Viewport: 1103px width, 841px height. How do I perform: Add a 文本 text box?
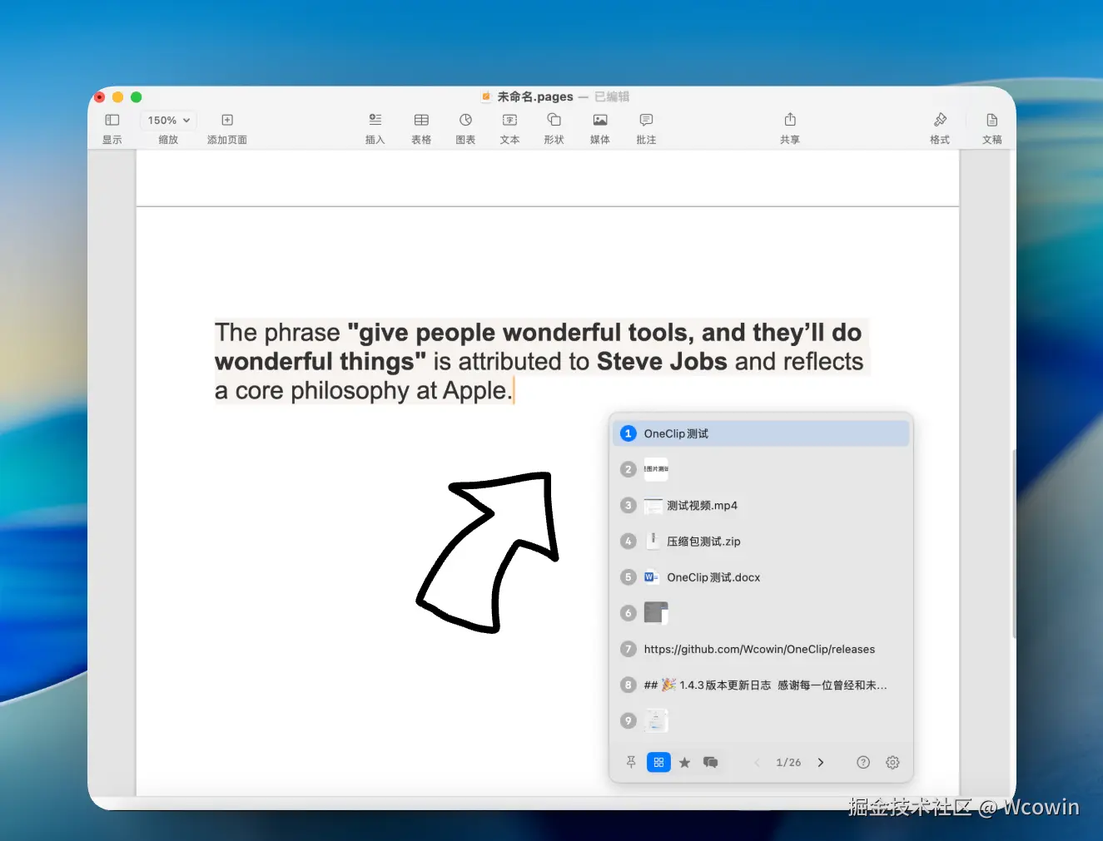(x=510, y=120)
